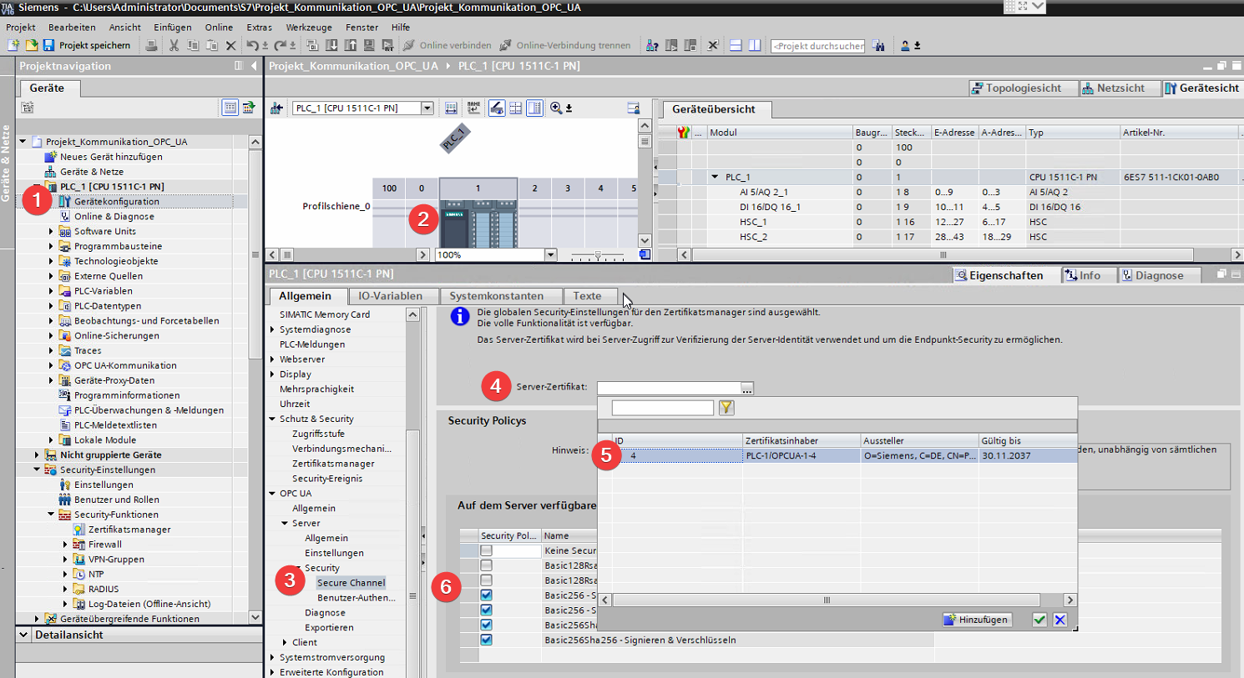
Task: Confirm certificate selection with green checkmark
Action: pos(1039,620)
